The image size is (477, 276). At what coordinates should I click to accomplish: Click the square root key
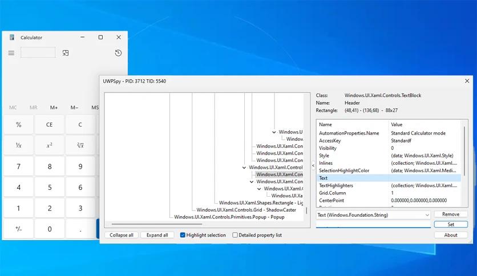80,145
